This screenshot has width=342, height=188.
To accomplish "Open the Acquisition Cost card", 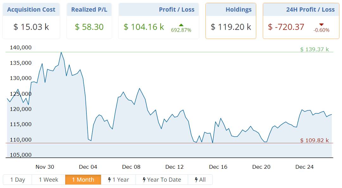I will coord(31,21).
